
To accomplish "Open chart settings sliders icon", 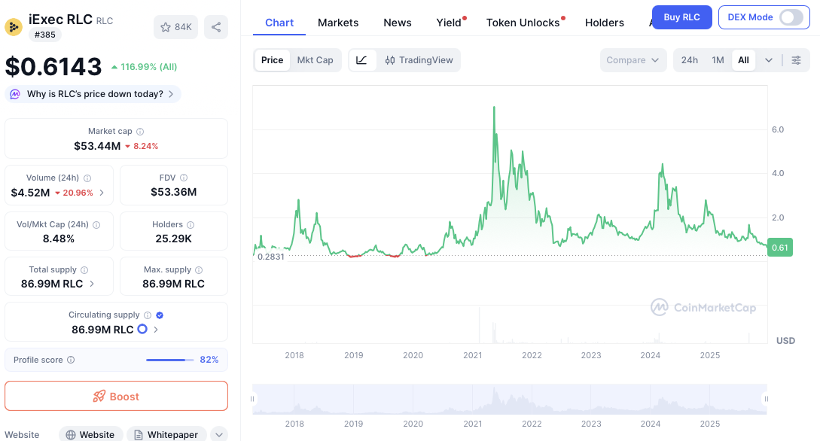I will pos(796,60).
